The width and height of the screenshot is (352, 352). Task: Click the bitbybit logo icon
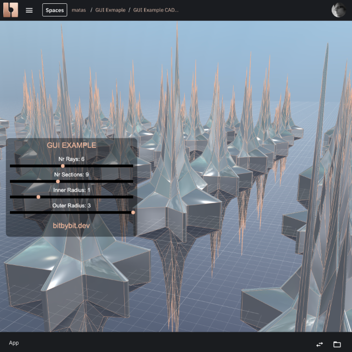(x=10, y=10)
